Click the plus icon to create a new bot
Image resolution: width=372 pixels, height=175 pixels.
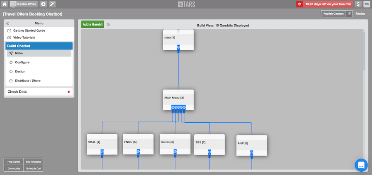[43, 4]
